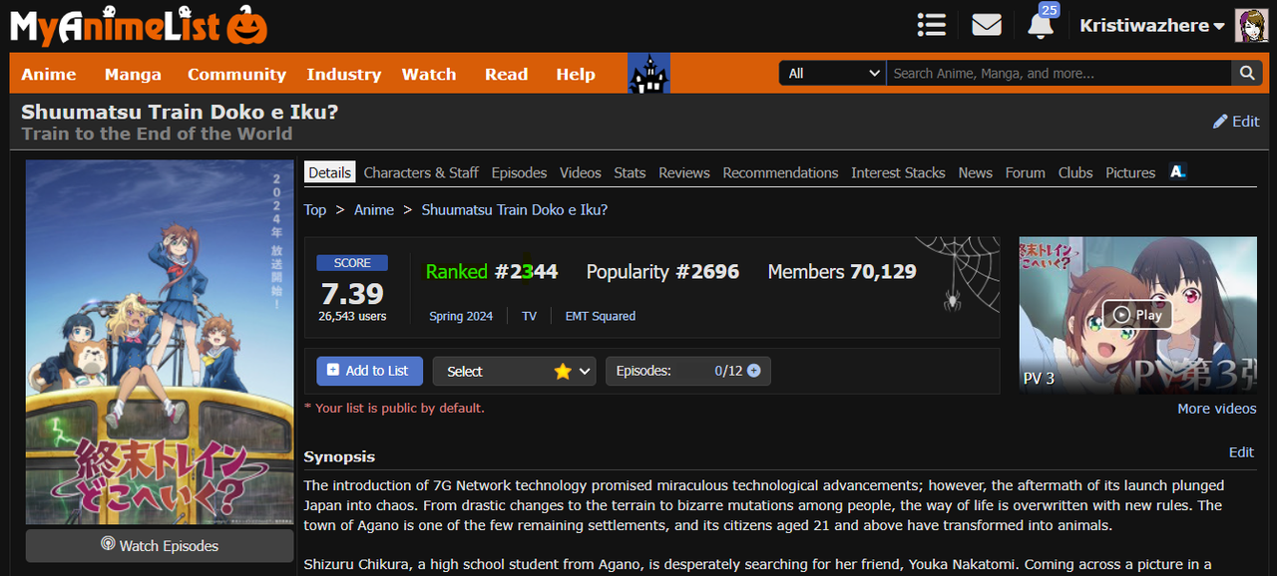Viewport: 1277px width, 576px height.
Task: Play the PV 3 video
Action: pyautogui.click(x=1137, y=315)
